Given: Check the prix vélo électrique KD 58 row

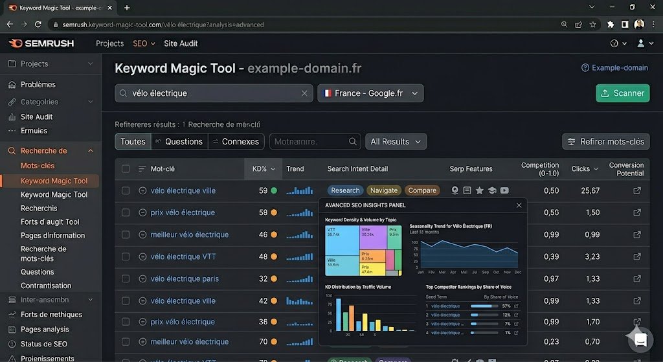Looking at the screenshot, I should tap(126, 212).
